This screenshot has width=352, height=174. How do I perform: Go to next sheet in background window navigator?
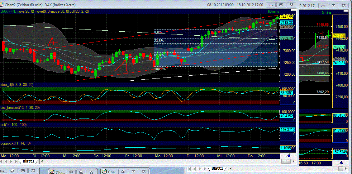tap(200, 168)
